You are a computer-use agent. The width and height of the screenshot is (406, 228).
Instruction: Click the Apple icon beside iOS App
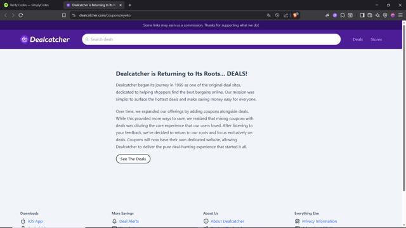[x=23, y=221]
